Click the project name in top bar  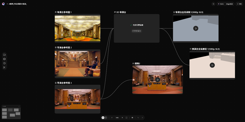(18, 4)
